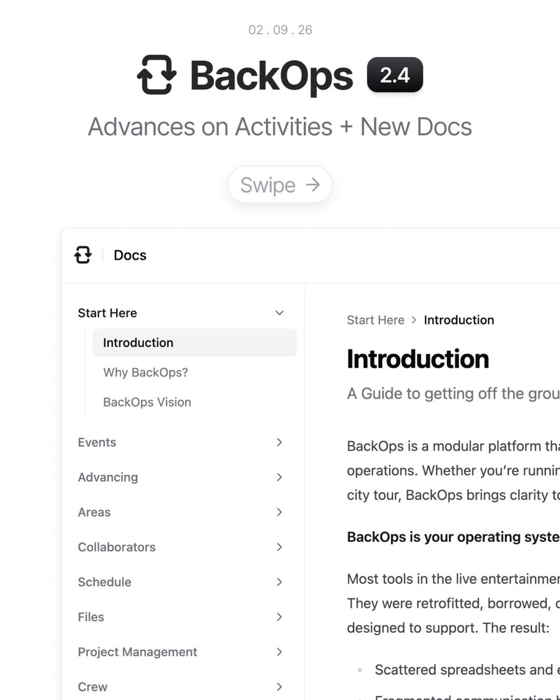The image size is (560, 700).
Task: Select Introduction in the sidebar
Action: coord(195,342)
